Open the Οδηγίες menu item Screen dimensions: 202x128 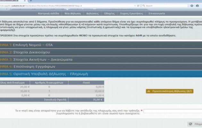coord(109,13)
